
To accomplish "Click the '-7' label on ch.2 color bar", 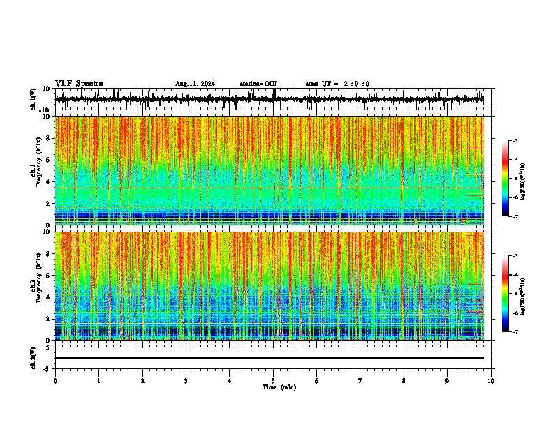I will [x=515, y=332].
